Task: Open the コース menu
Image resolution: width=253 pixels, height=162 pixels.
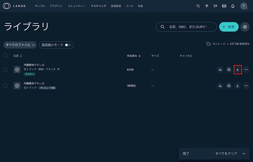Action: 129,6
